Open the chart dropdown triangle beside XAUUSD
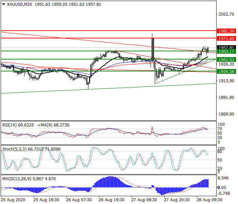 click(x=3, y=4)
